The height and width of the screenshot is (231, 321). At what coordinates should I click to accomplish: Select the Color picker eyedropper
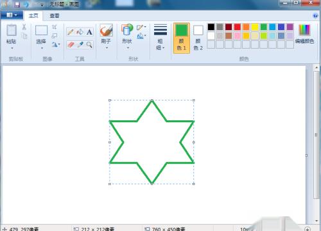click(x=80, y=45)
